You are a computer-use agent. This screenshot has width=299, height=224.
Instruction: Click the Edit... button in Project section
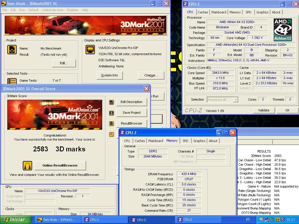tap(64, 63)
